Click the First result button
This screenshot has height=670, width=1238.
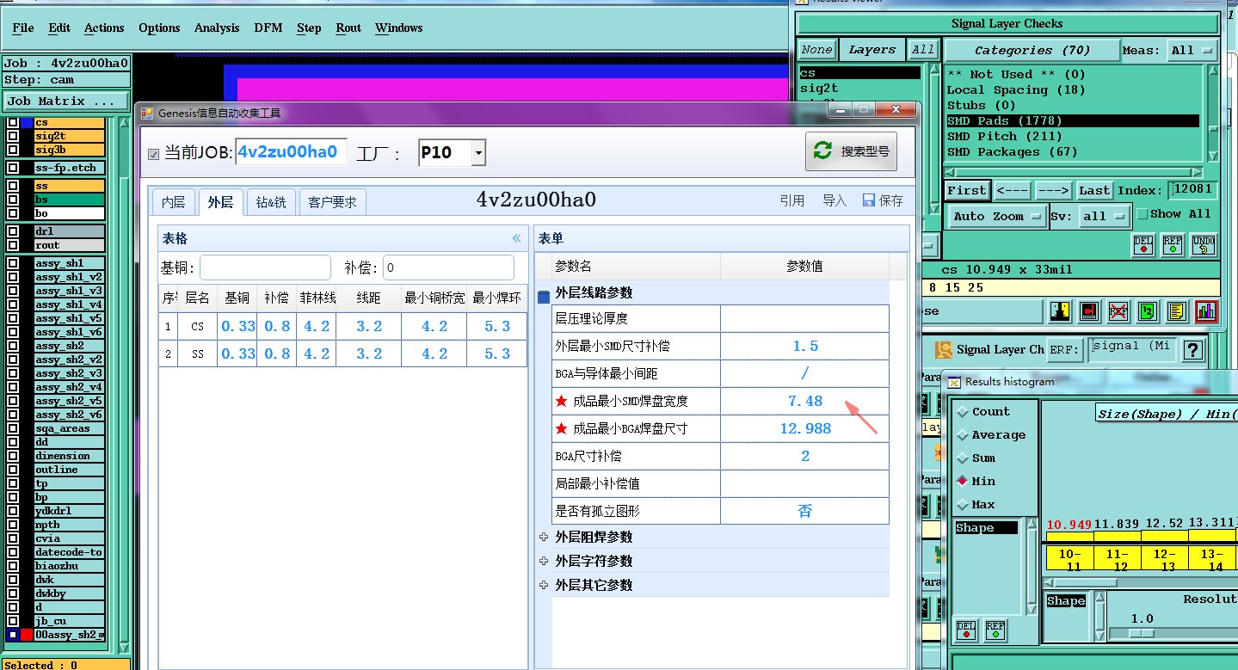[967, 190]
